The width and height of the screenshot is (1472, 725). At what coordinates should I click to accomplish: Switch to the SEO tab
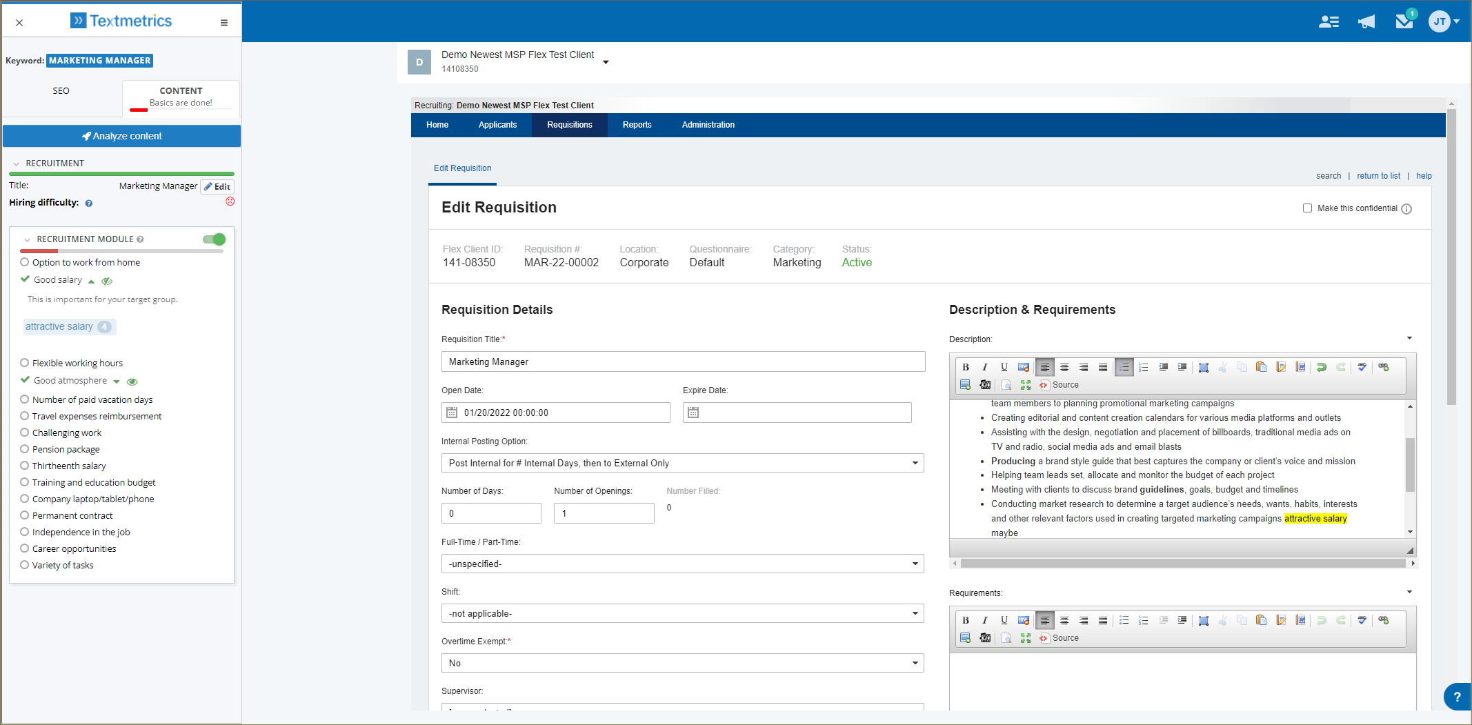click(x=61, y=90)
